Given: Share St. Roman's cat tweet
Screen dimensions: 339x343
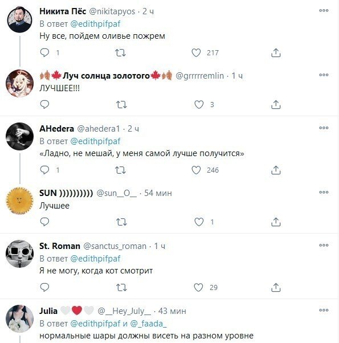Looking at the screenshot, I should 276,287.
